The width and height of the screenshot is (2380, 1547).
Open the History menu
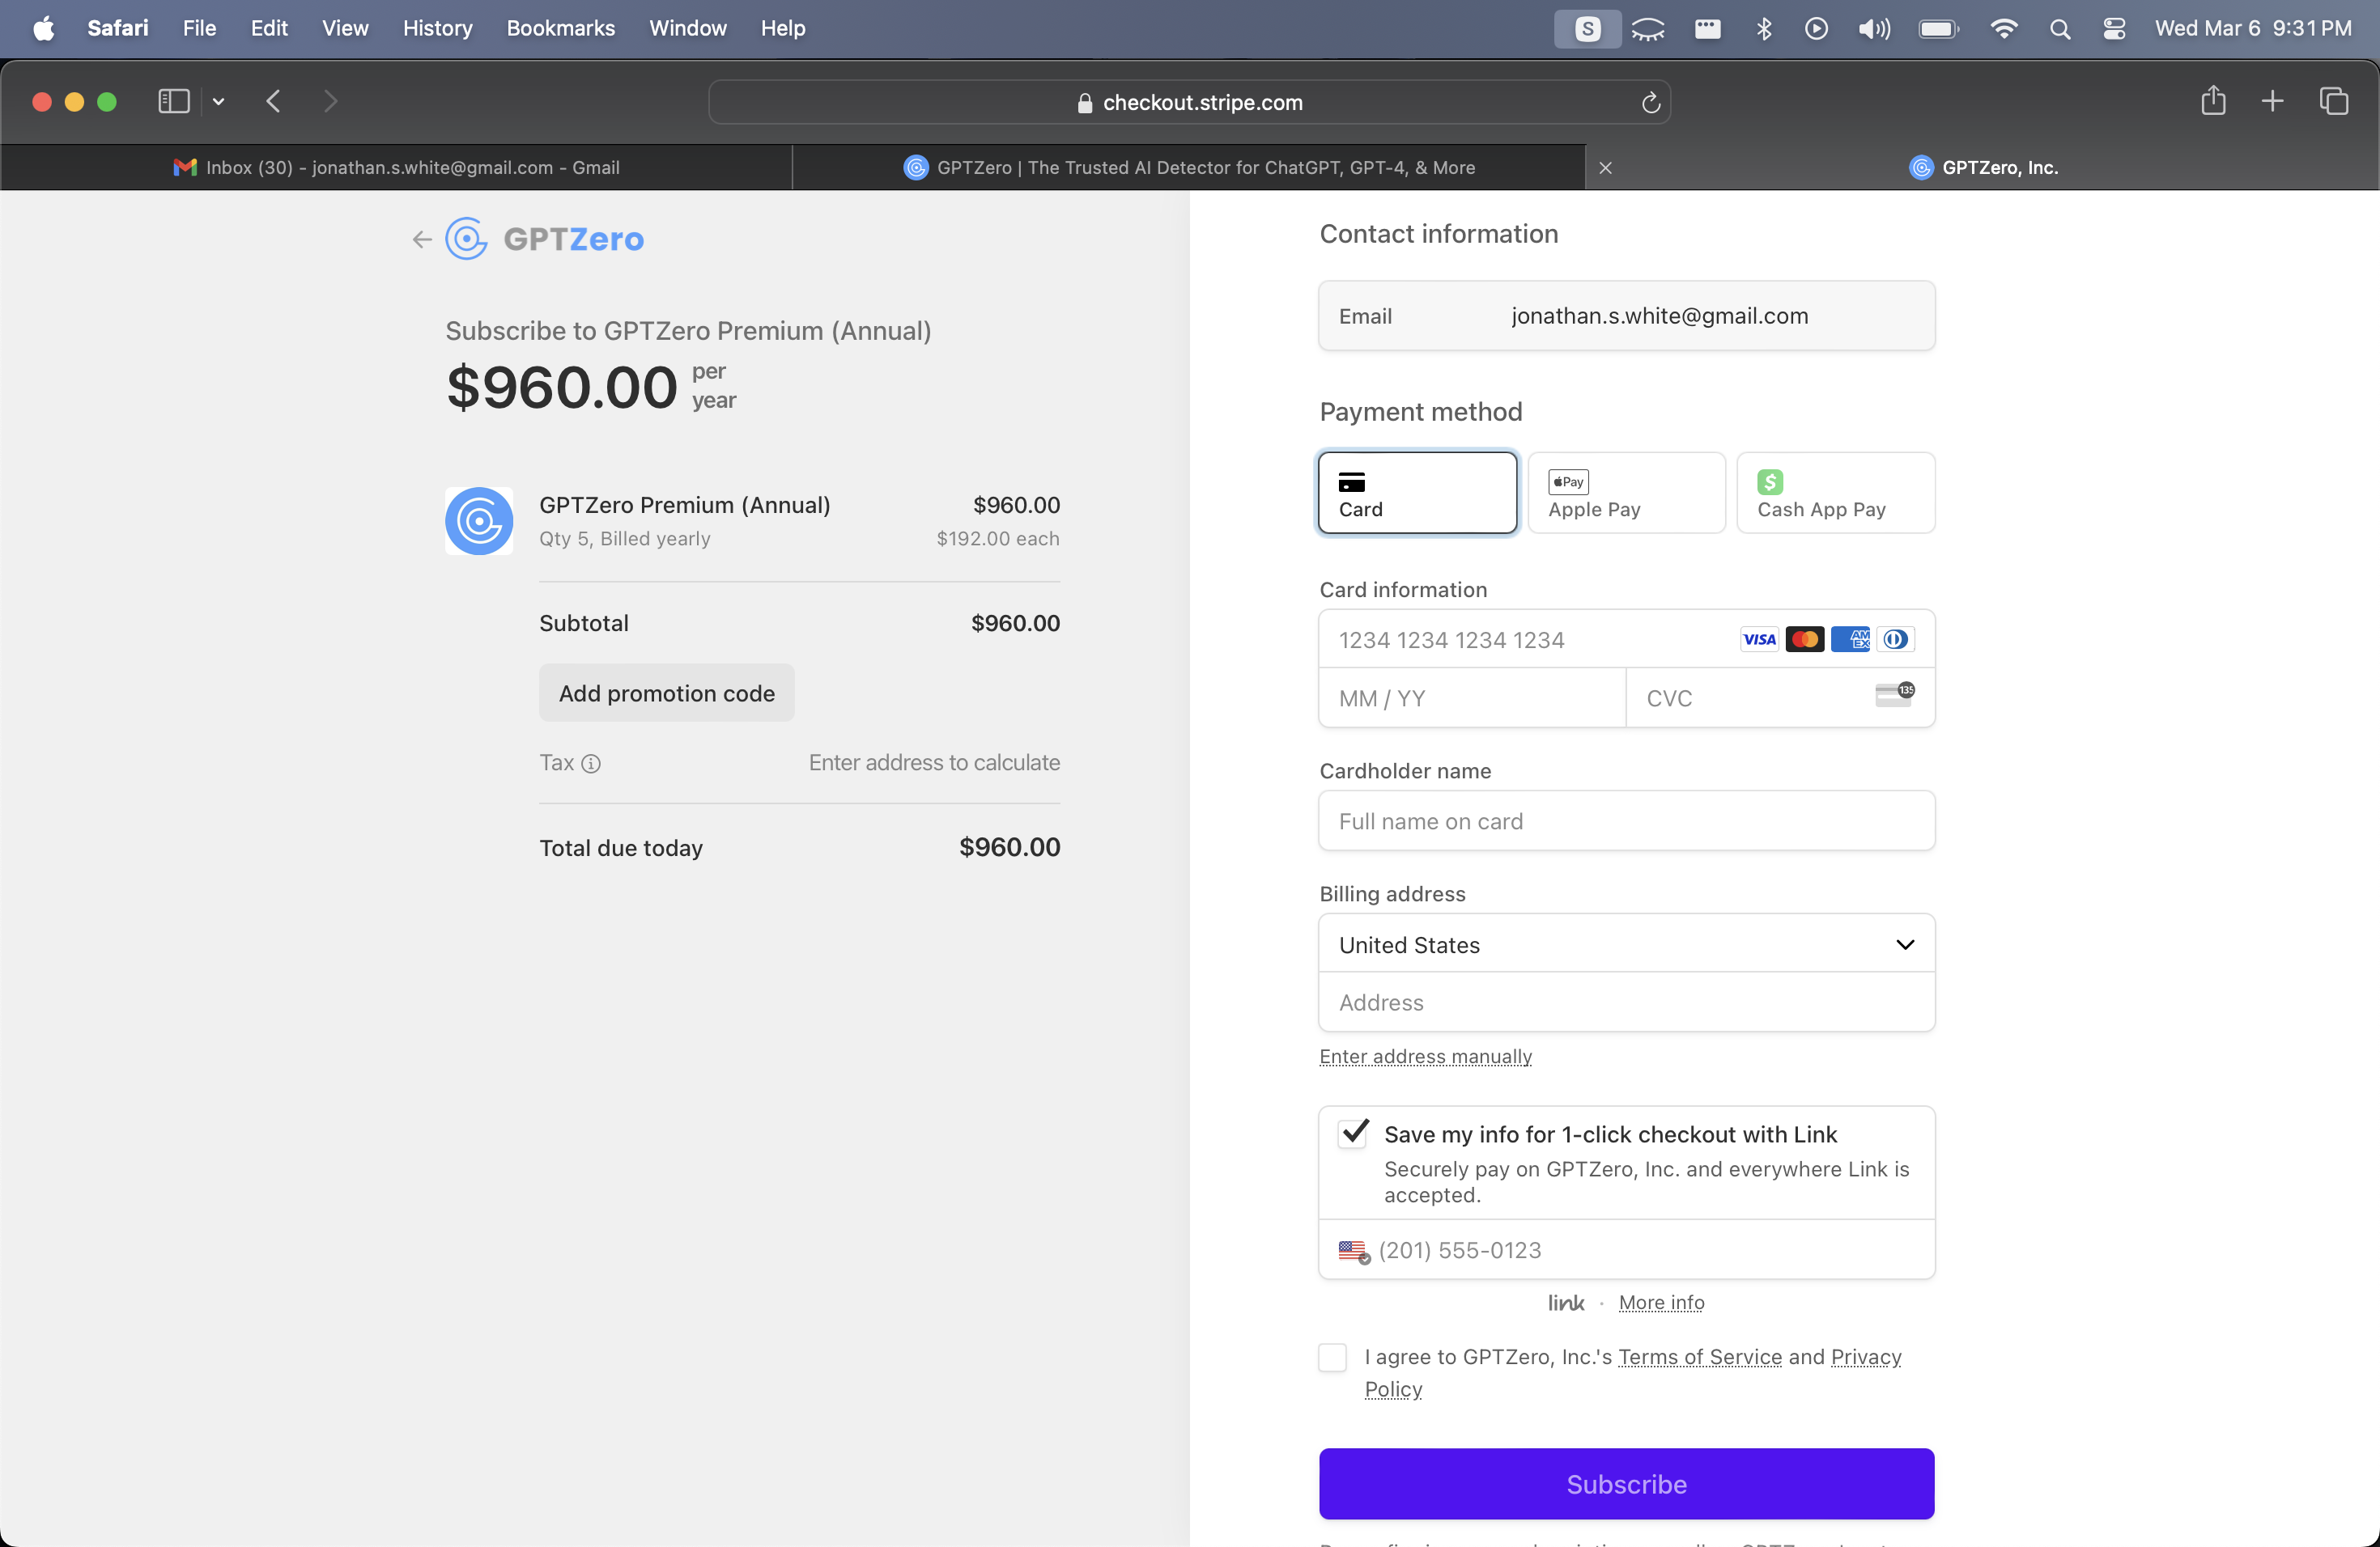pyautogui.click(x=437, y=28)
